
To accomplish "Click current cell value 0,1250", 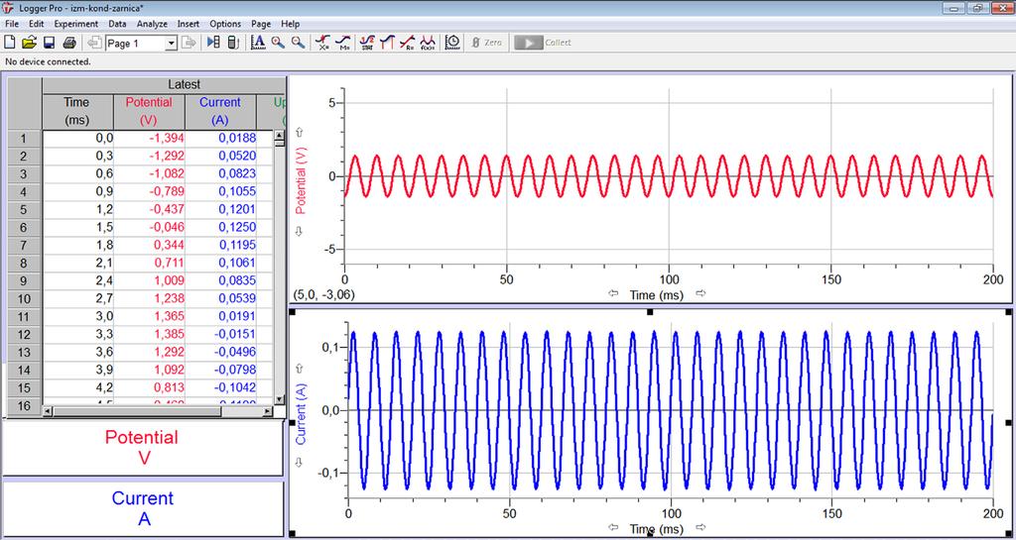I will tap(221, 227).
